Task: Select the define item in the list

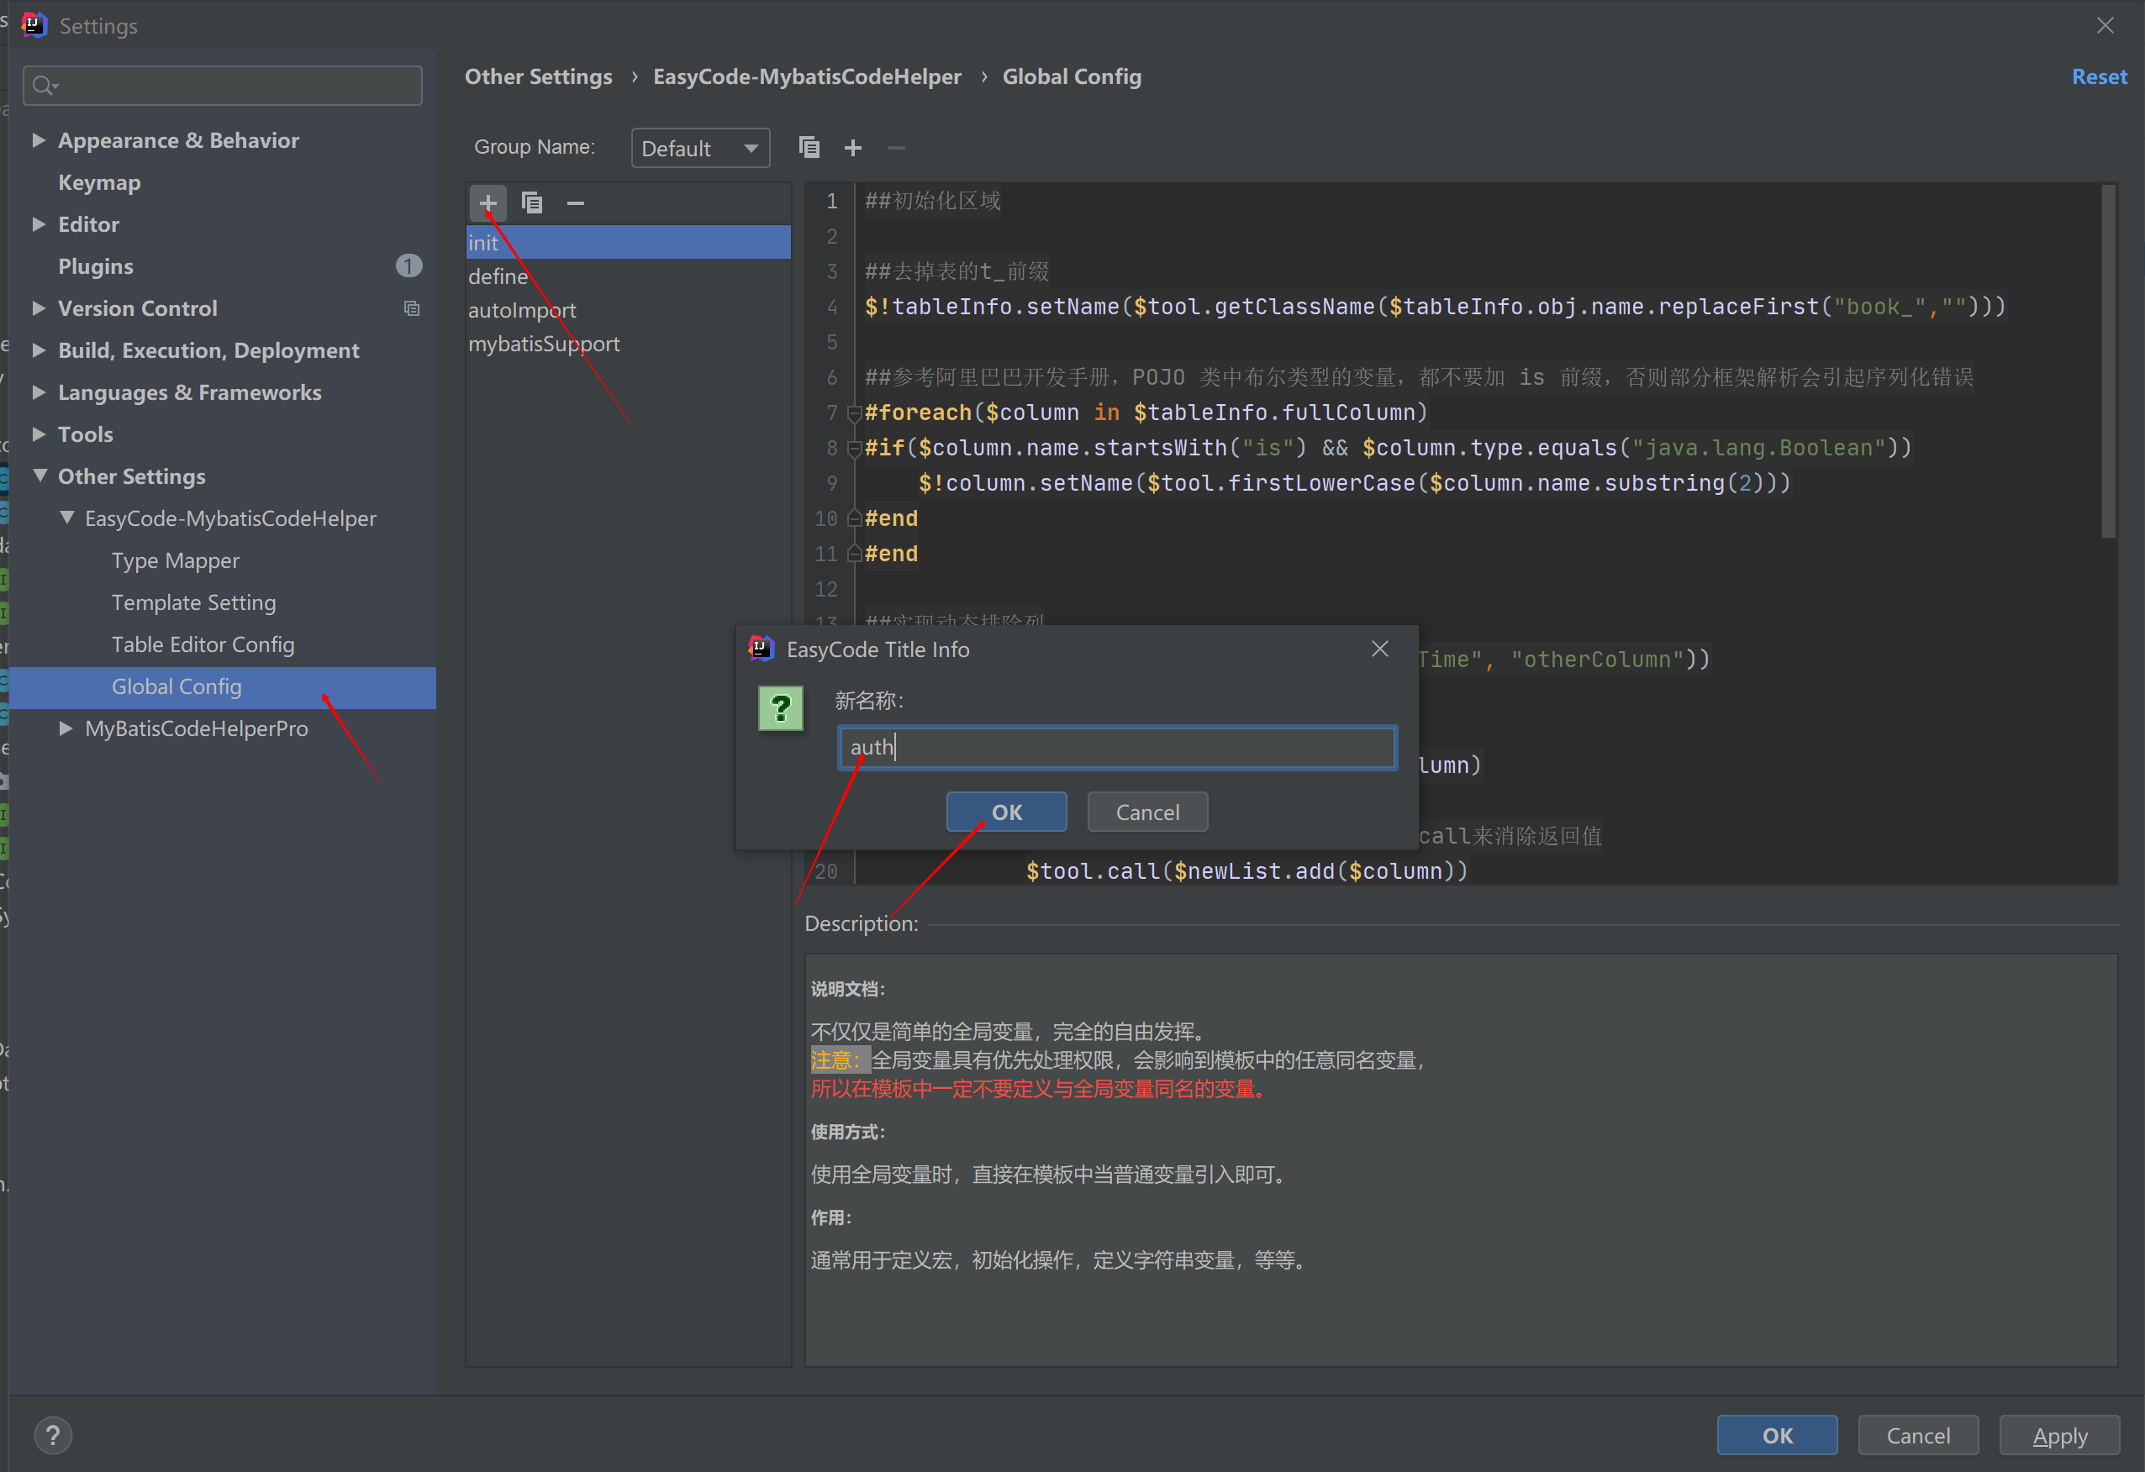Action: [x=498, y=276]
